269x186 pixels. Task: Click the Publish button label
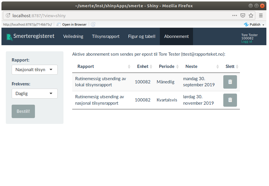tap(255, 24)
